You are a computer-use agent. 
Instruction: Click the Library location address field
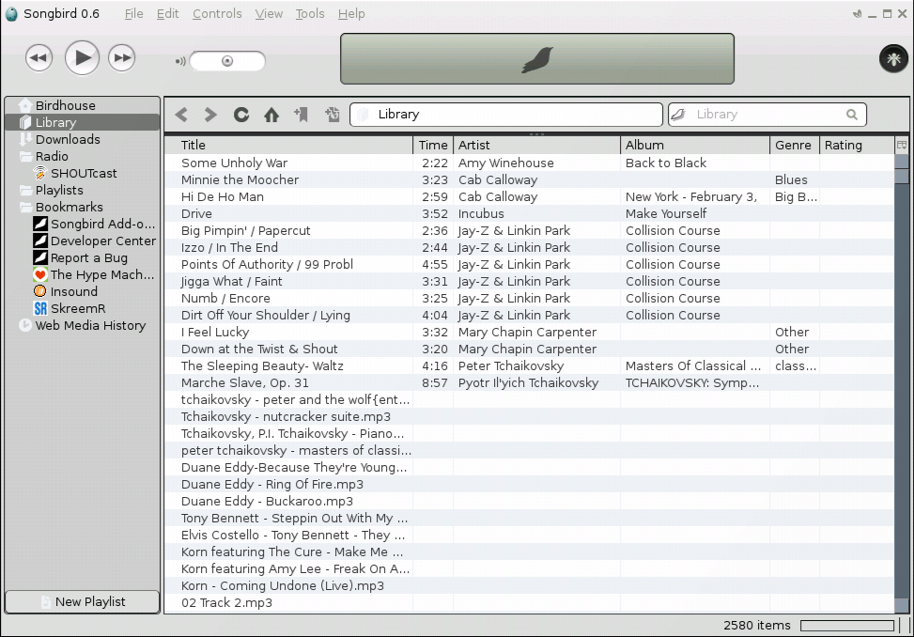tap(506, 115)
